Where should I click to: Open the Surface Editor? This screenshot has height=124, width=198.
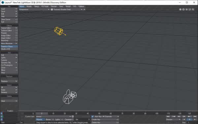click(x=9, y=31)
